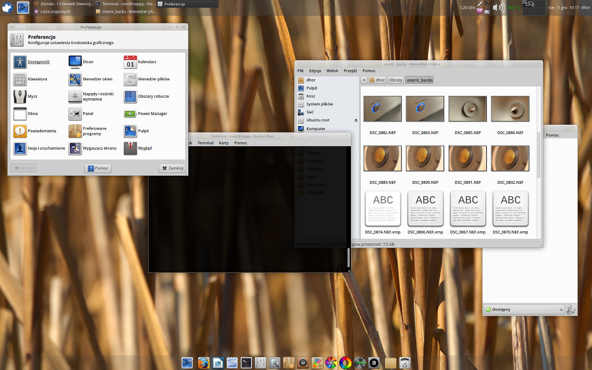Open Wygaszacz ekranu screensaver settings
Screen dimensions: 592x370
92,149
